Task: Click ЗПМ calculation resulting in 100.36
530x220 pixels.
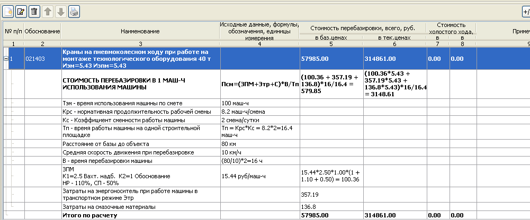Action: [331, 176]
